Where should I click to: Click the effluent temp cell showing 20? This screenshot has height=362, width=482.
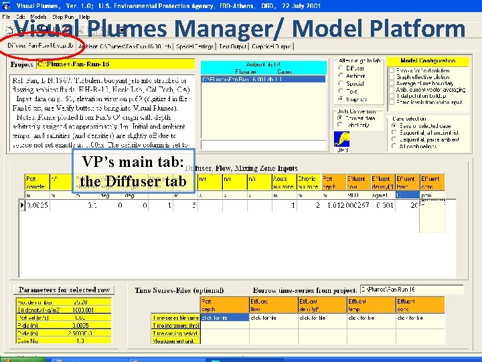pyautogui.click(x=407, y=205)
